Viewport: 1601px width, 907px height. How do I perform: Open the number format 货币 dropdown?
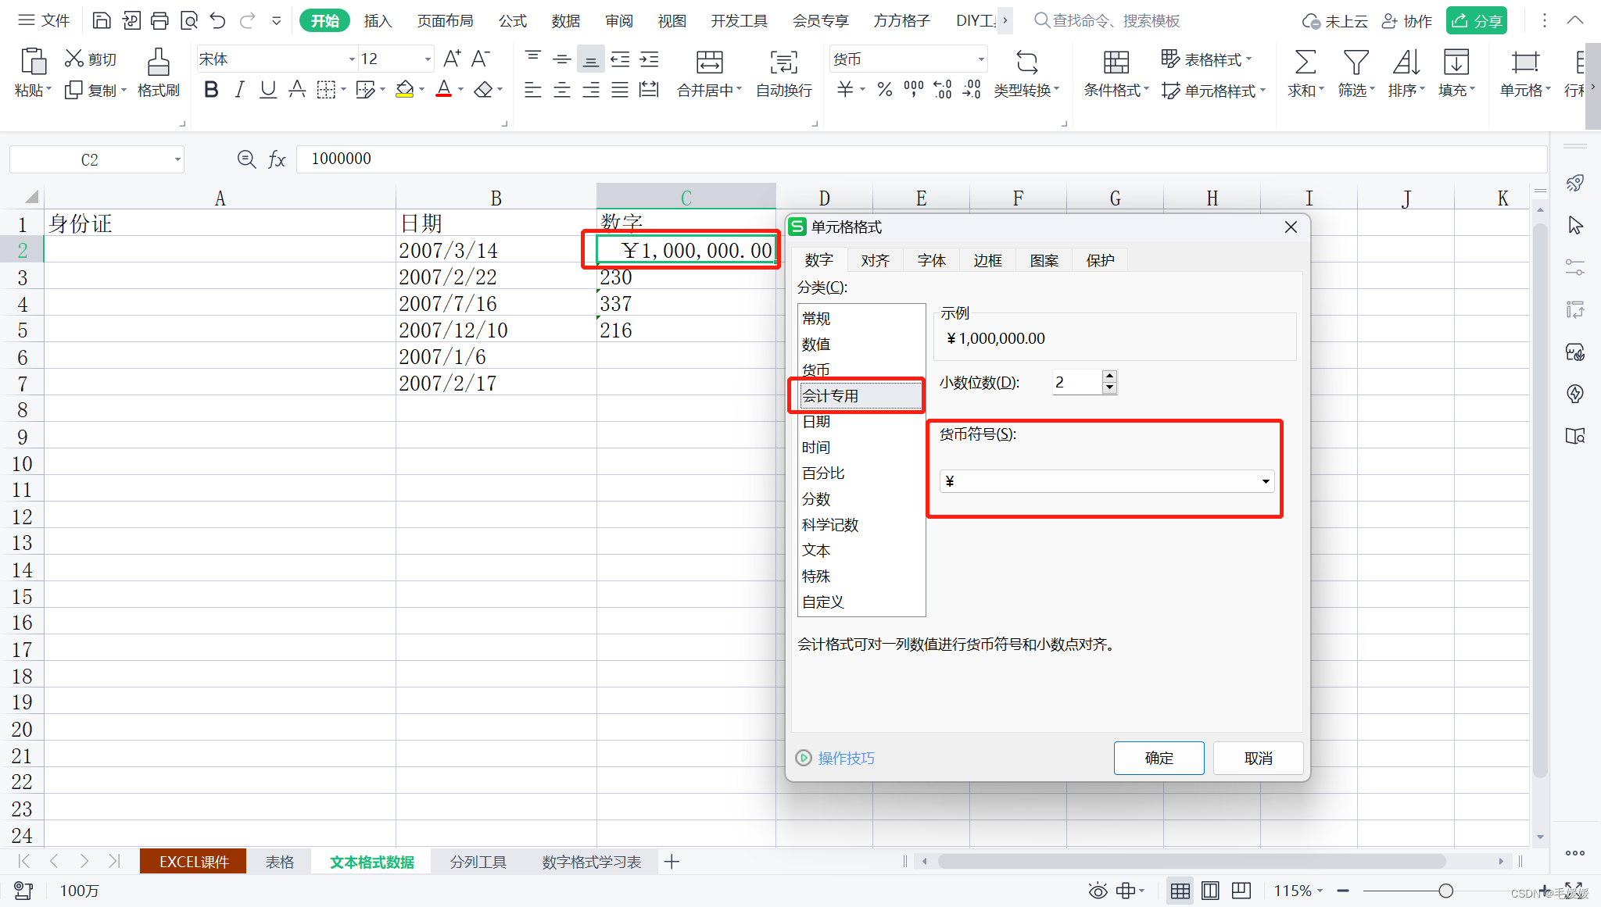[x=980, y=59]
